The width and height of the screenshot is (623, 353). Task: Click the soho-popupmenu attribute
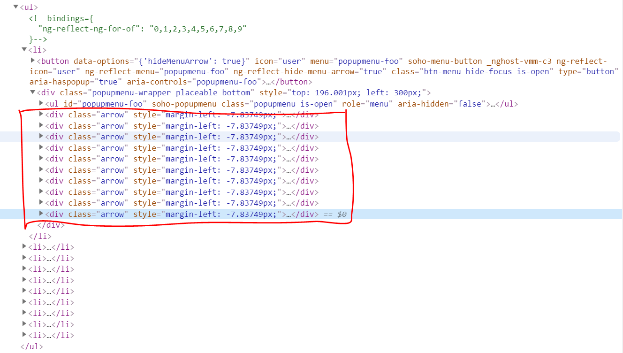184,104
